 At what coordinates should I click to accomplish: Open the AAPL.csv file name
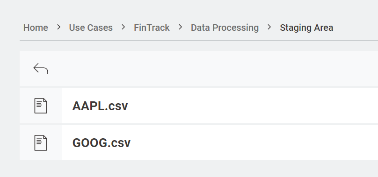(x=100, y=106)
